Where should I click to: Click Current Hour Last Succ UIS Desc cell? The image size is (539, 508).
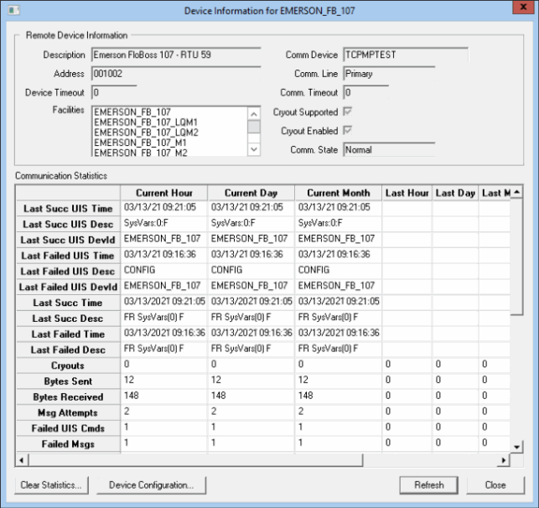click(x=164, y=223)
